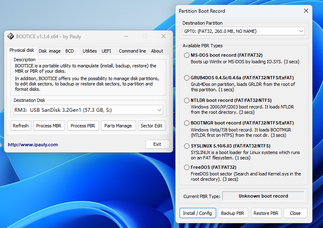Click the 'Destination Disk' group label
323x228 pixels.
pos(29,100)
